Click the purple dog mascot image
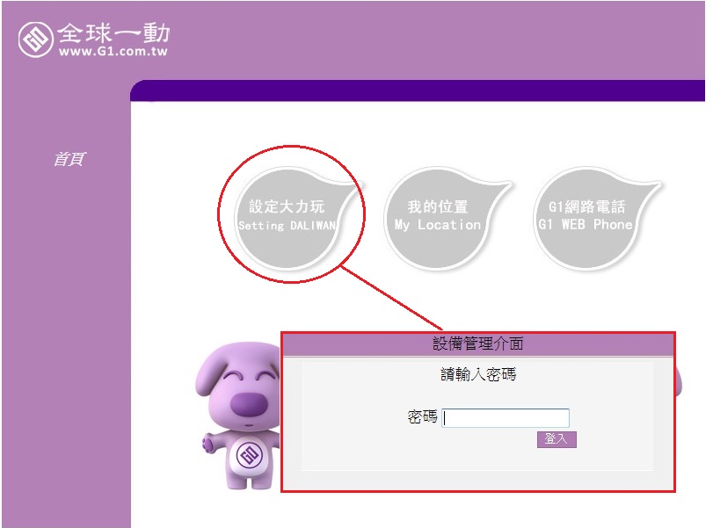Image resolution: width=713 pixels, height=528 pixels. 239,416
